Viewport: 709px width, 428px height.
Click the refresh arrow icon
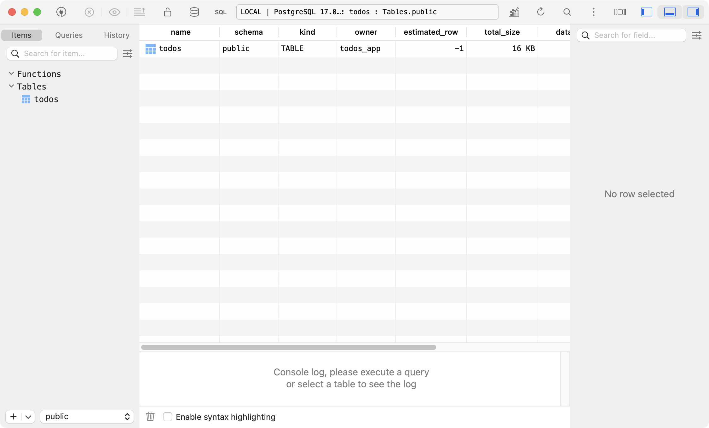pyautogui.click(x=541, y=12)
